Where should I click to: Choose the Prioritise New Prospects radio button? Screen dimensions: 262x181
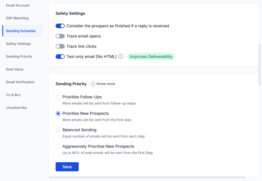click(x=58, y=114)
